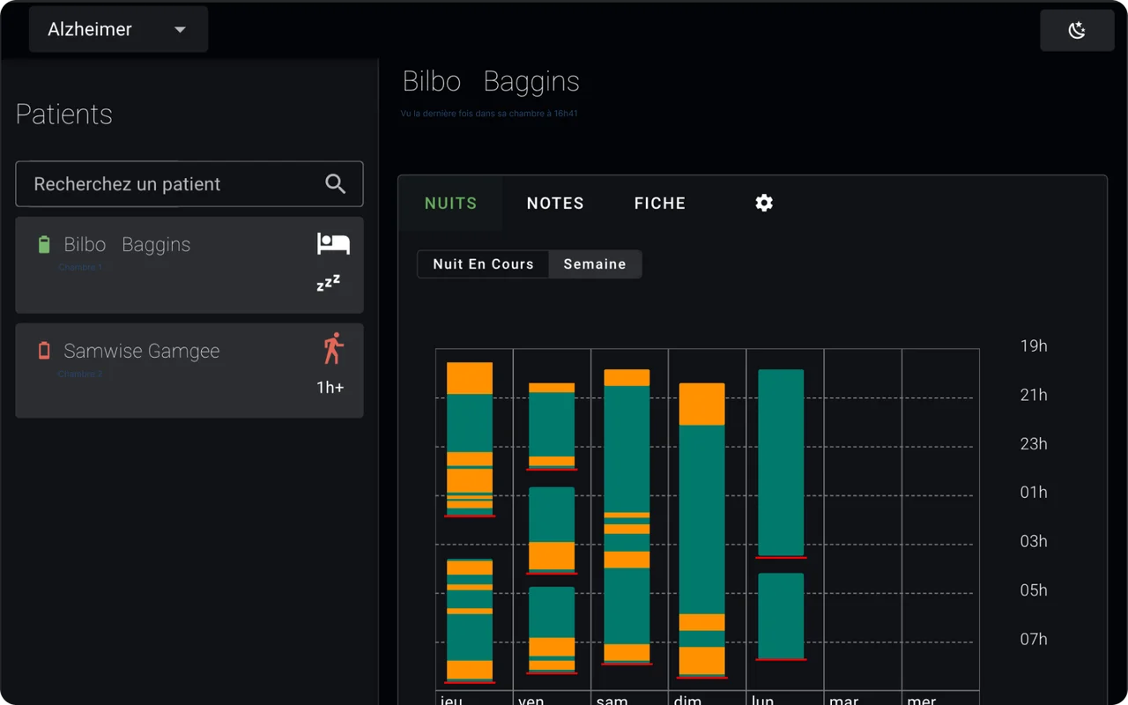Click Samwise Gamgee's walking person icon
Screen dimensions: 1128x705
[x=332, y=349]
